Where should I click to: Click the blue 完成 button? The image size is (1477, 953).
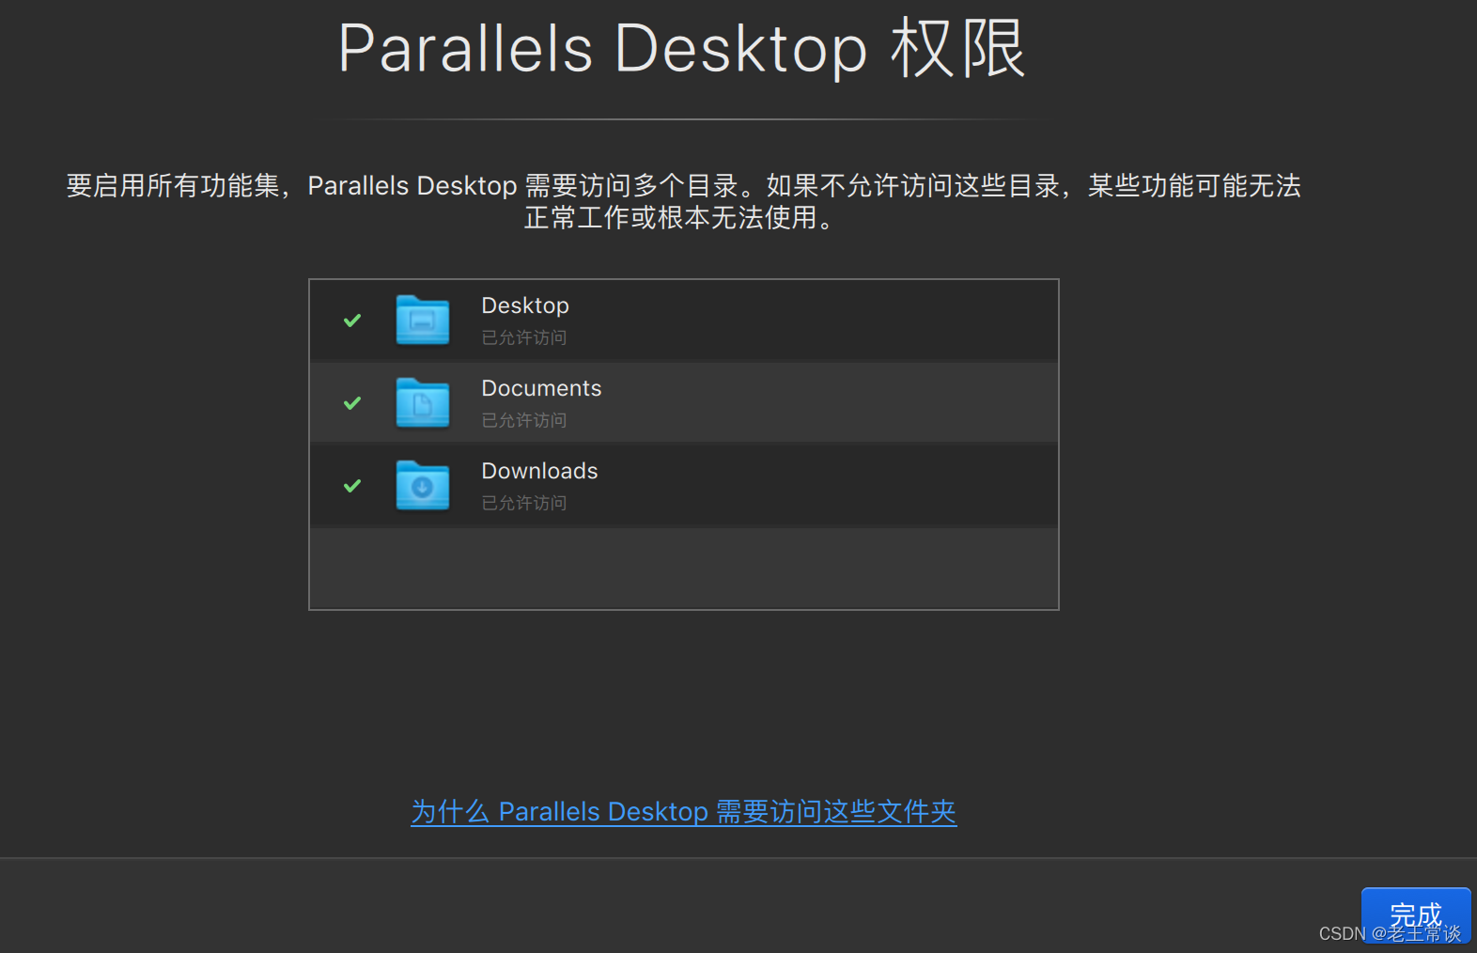1416,915
